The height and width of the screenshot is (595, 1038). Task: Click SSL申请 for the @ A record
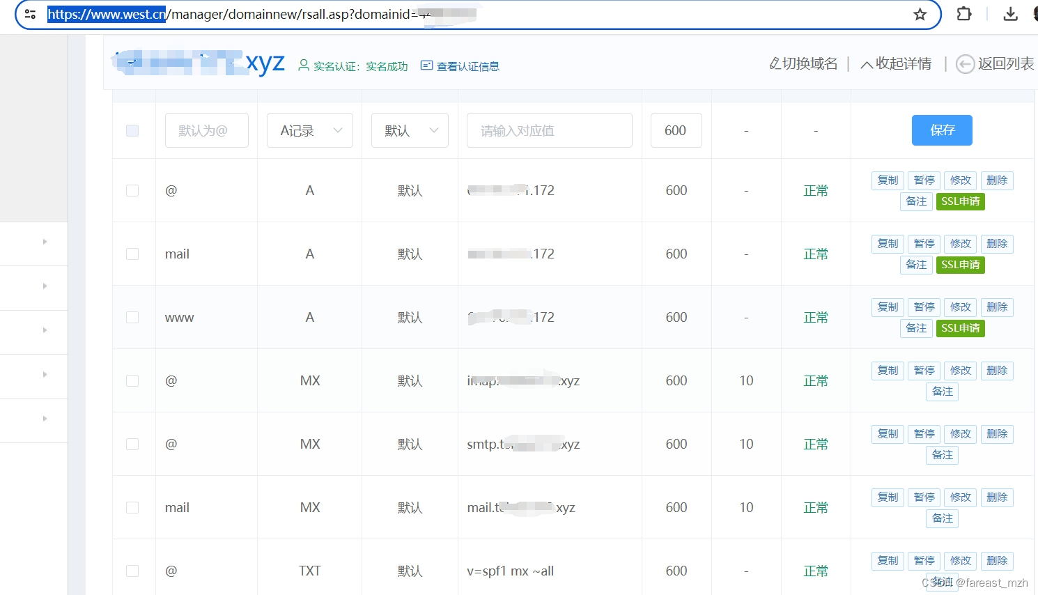[x=961, y=201]
